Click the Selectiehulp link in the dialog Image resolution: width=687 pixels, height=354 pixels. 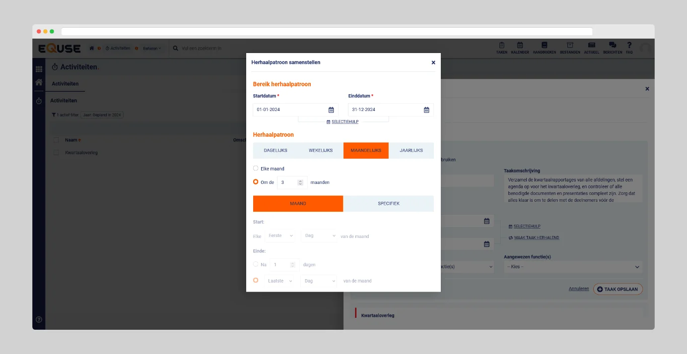pyautogui.click(x=343, y=122)
